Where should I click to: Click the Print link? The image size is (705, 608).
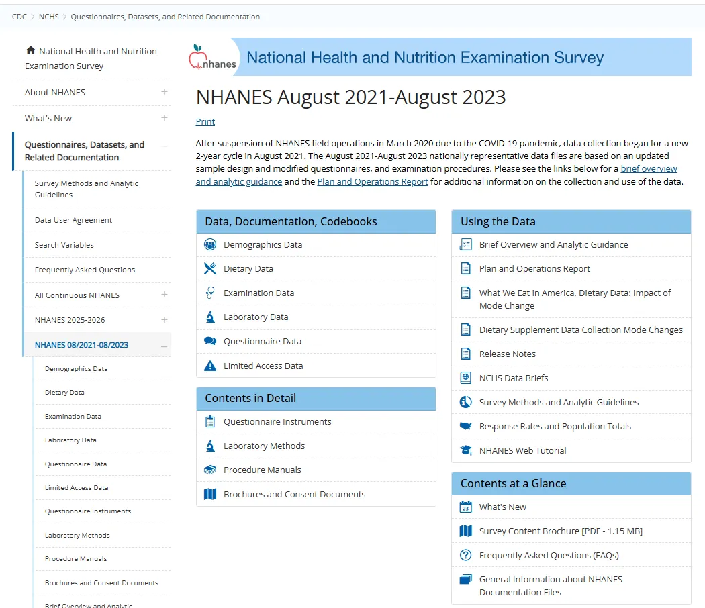tap(205, 121)
